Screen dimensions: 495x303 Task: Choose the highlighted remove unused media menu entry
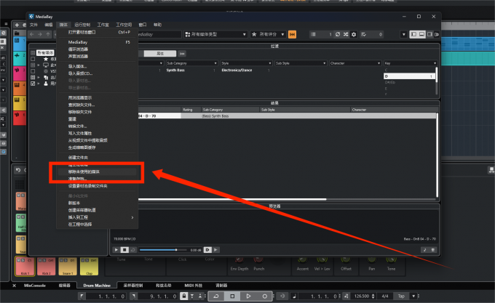tap(98, 171)
